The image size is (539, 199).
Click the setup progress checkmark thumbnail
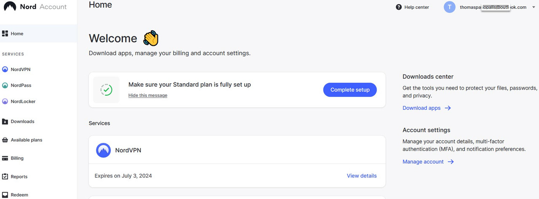click(x=106, y=90)
